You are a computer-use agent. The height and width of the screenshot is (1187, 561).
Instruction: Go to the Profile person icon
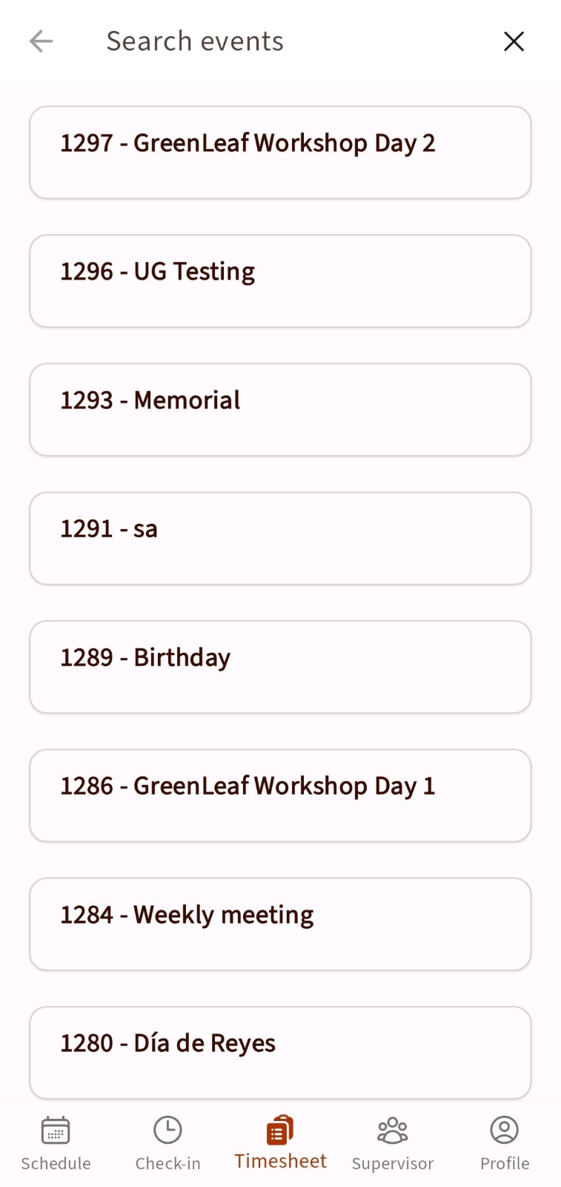pos(505,1131)
